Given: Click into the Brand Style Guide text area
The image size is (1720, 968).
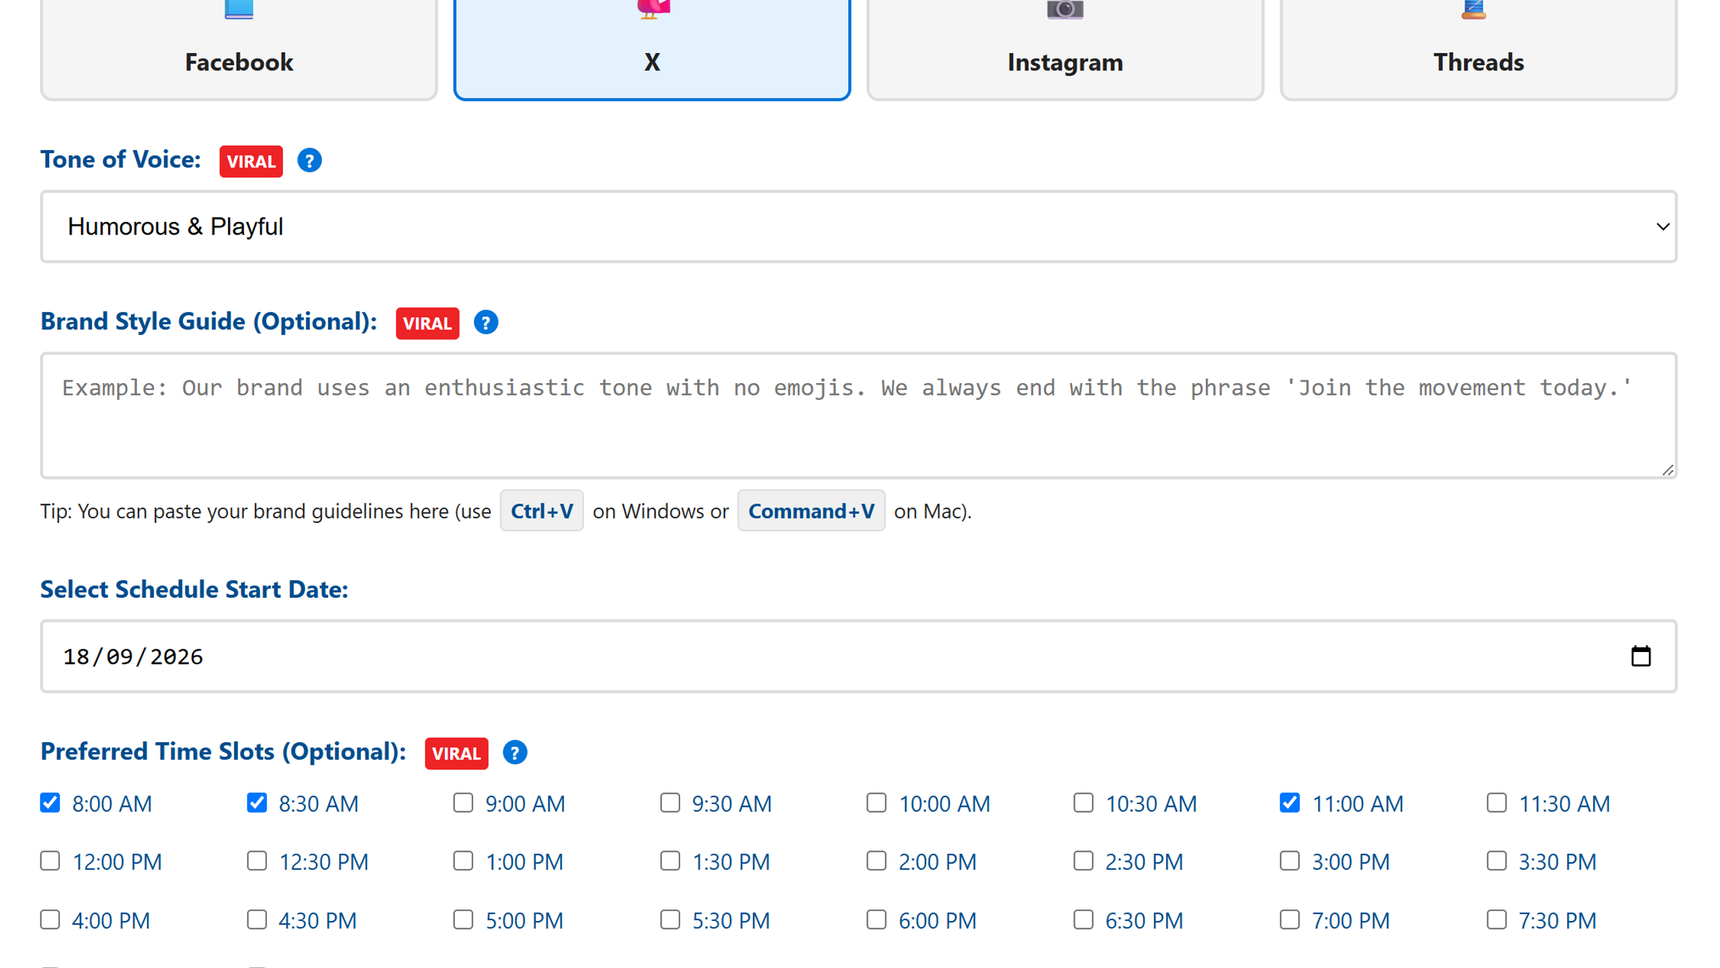Looking at the screenshot, I should 859,415.
